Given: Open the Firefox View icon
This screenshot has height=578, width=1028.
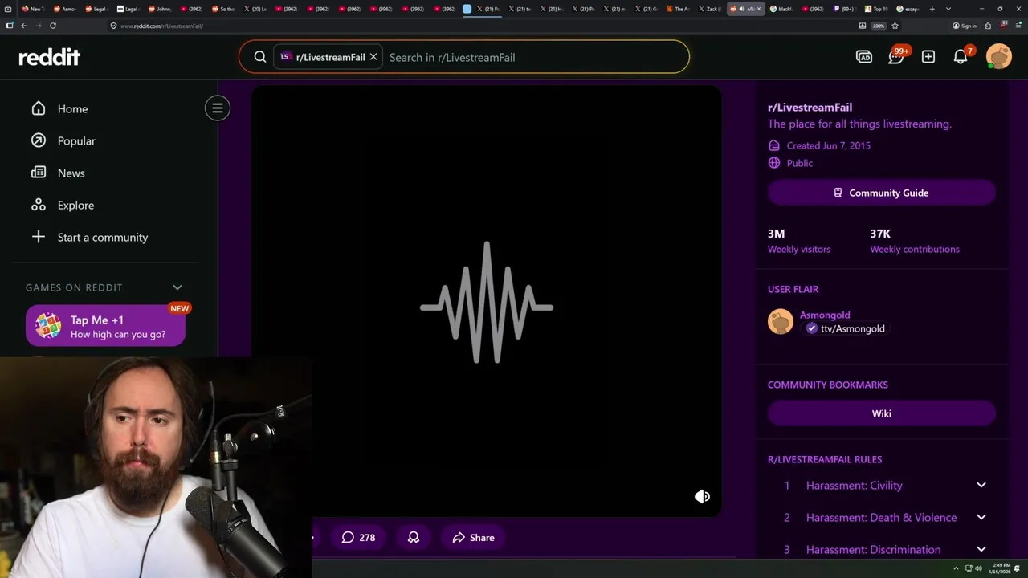Looking at the screenshot, I should [x=8, y=9].
